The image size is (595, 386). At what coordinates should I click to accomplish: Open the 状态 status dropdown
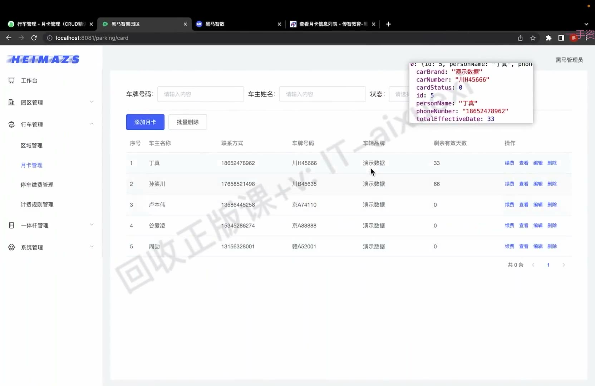399,94
